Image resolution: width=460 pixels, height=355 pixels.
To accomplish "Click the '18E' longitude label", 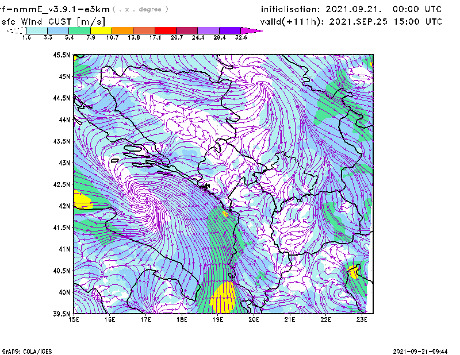I will (182, 319).
